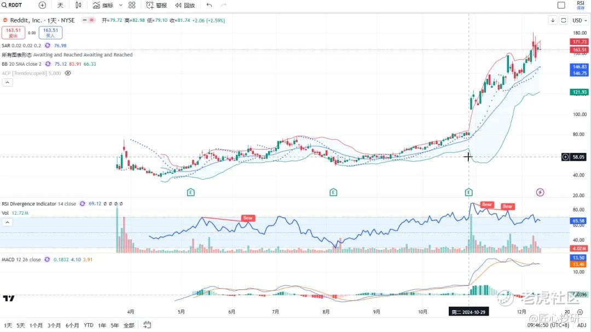Click the plus icon at 58.05 price label

[565, 157]
